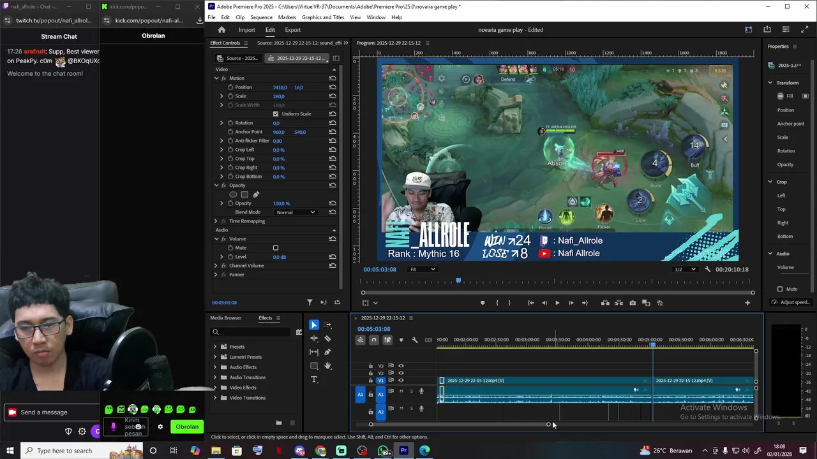
Task: Select the Track Select Forward tool
Action: 327,325
